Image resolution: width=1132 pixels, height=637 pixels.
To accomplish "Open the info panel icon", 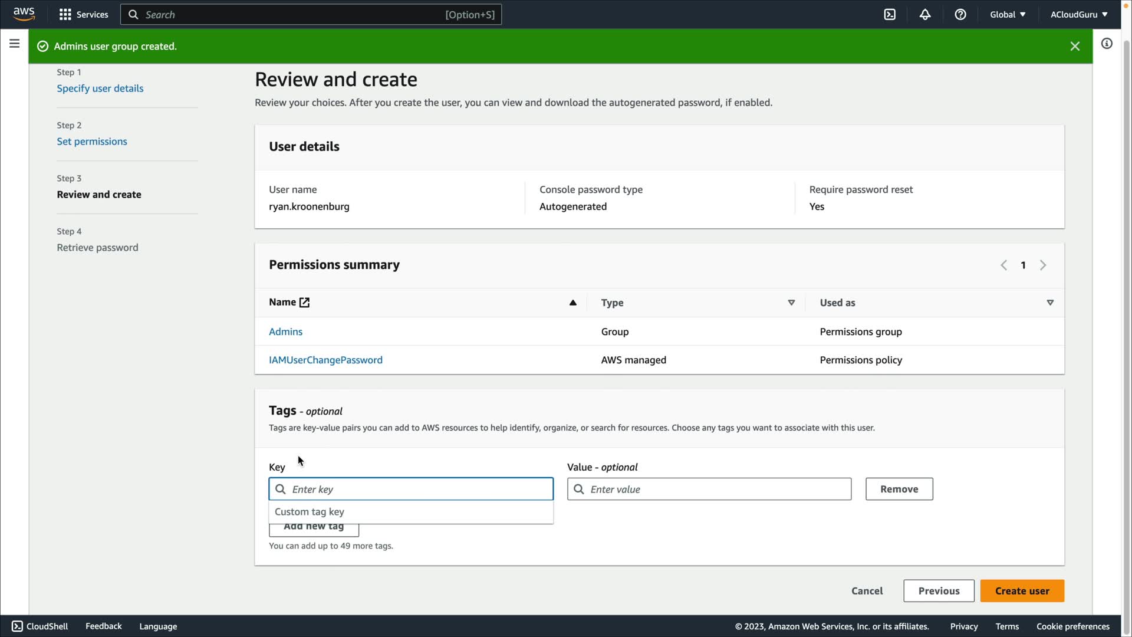I will [x=1107, y=44].
